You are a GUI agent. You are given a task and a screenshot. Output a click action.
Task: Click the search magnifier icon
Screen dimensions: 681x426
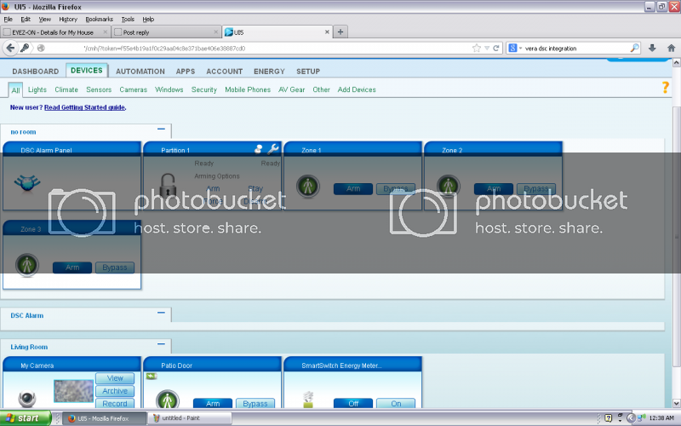[634, 49]
